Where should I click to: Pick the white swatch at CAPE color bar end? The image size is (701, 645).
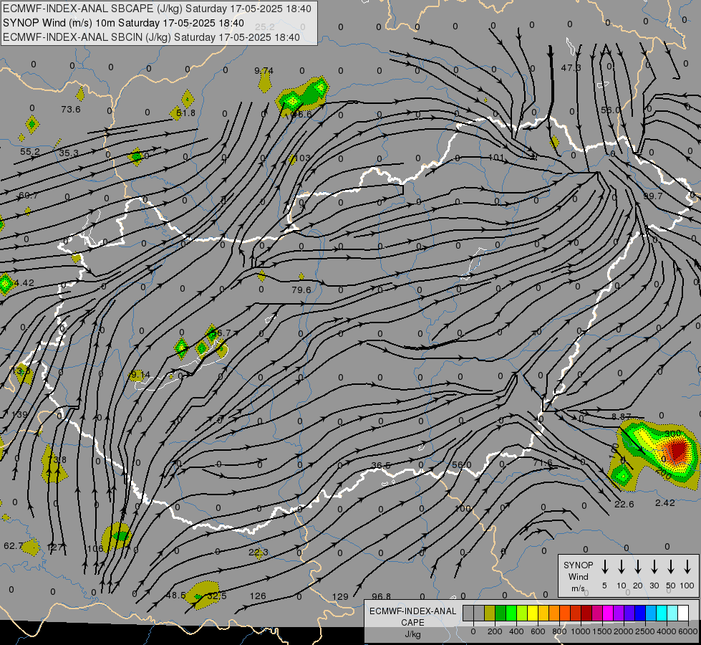pyautogui.click(x=683, y=613)
